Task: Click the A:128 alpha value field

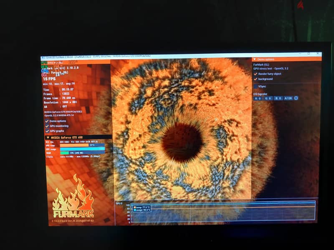Action: (x=288, y=98)
